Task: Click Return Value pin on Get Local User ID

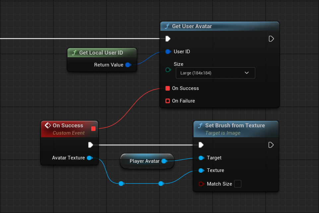Action: click(x=128, y=65)
